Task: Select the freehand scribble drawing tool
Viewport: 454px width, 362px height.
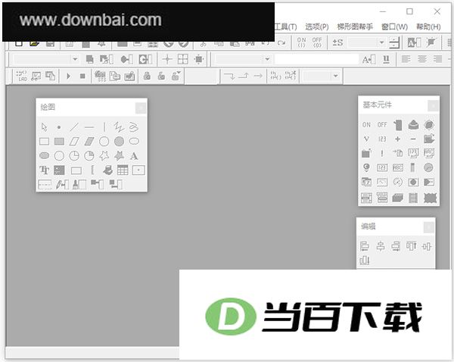Action: (x=134, y=127)
